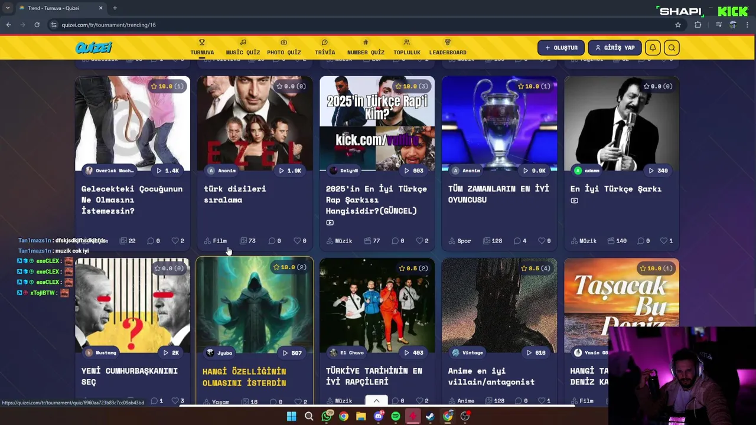Open a new browser tab
The width and height of the screenshot is (756, 425).
point(115,8)
